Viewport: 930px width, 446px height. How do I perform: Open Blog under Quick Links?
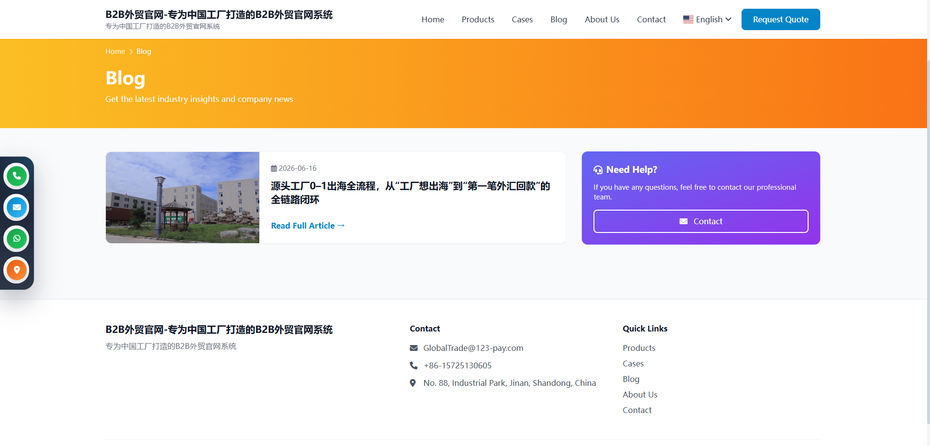(x=631, y=379)
